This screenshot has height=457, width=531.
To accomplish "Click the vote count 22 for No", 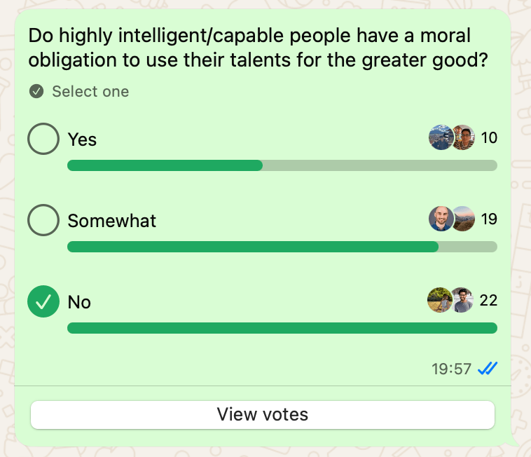I will 489,301.
